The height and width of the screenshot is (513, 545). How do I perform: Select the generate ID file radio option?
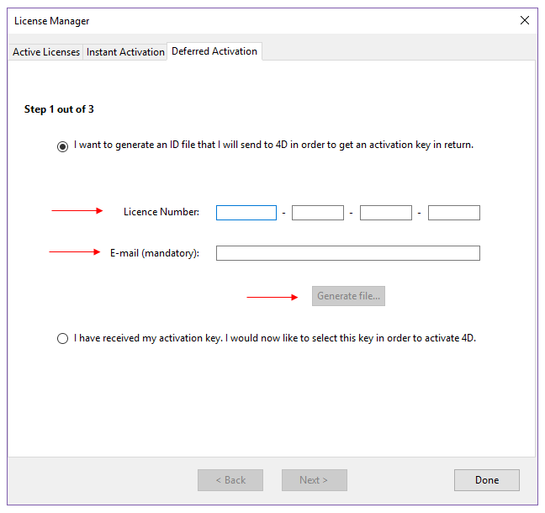pyautogui.click(x=63, y=146)
